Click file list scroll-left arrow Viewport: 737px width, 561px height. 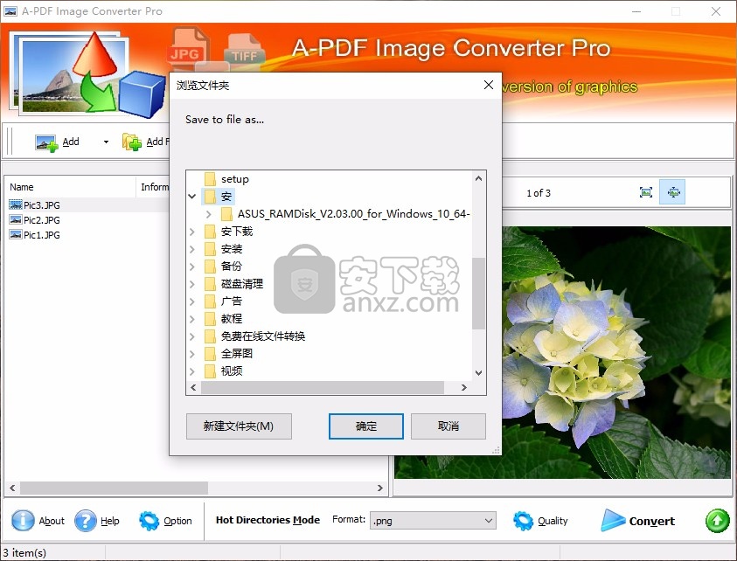click(12, 488)
